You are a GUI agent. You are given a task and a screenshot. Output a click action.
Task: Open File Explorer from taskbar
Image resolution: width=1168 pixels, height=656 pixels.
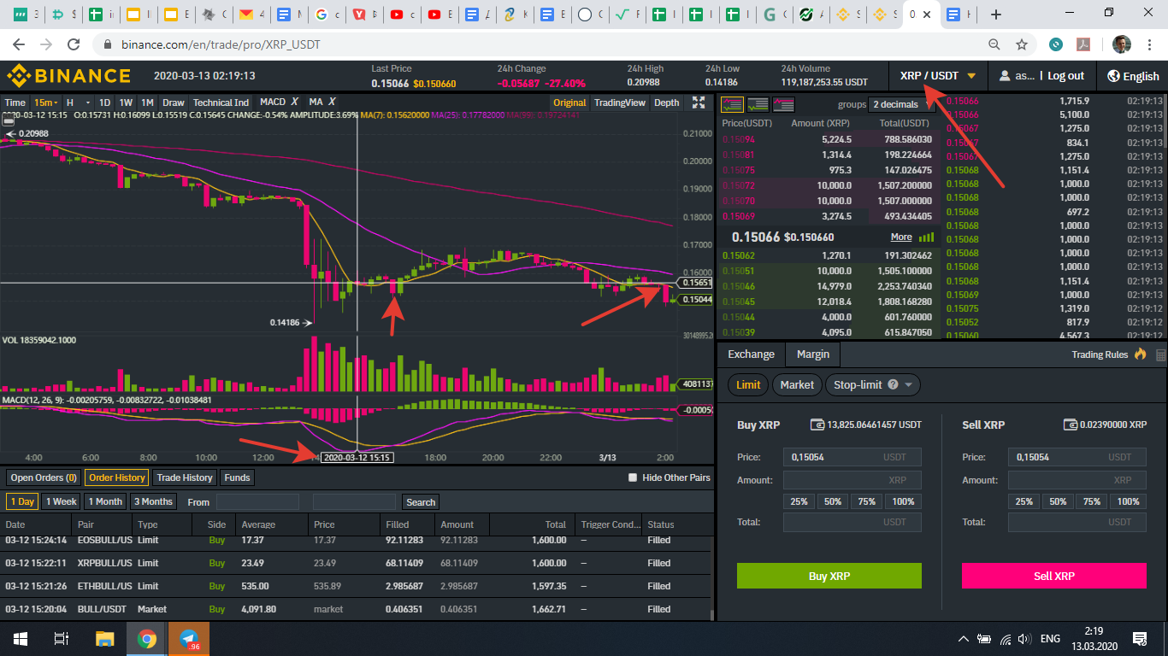click(x=104, y=638)
